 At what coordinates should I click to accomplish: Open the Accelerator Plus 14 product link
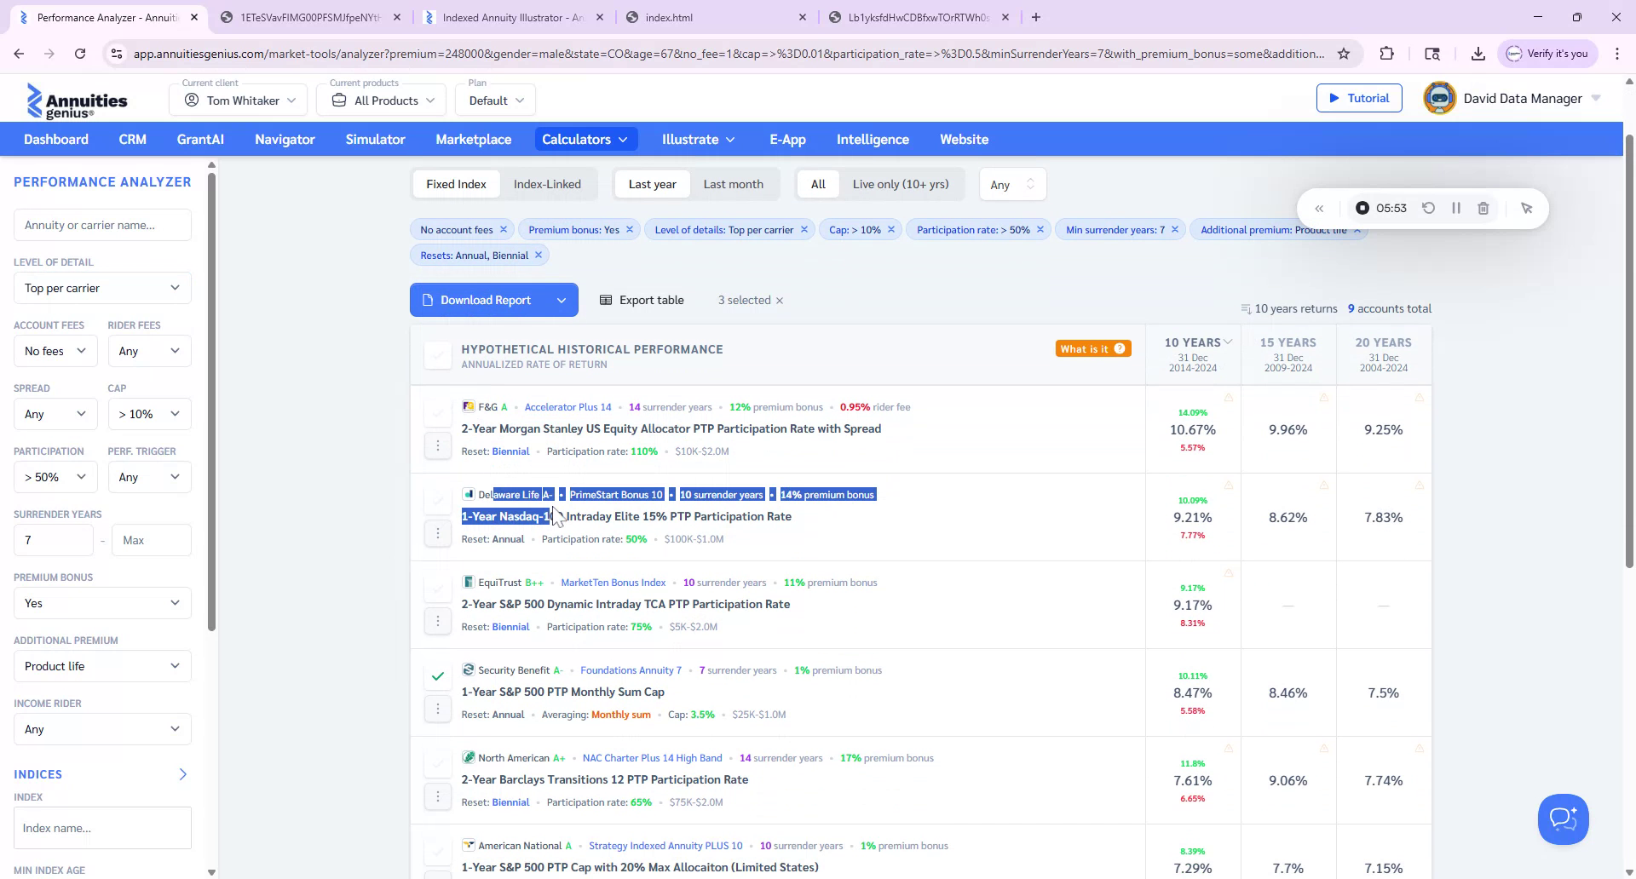[567, 406]
